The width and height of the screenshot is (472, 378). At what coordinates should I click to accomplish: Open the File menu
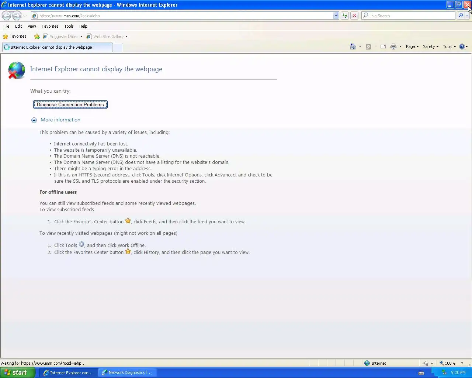click(6, 26)
